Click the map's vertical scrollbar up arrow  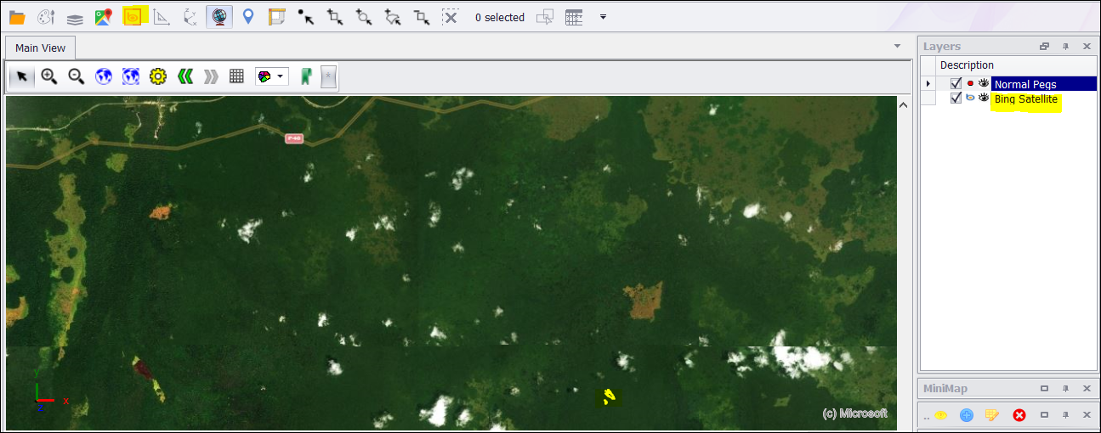904,104
